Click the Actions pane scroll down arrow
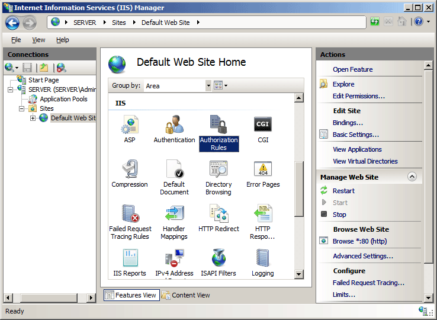Image resolution: width=437 pixels, height=320 pixels. 428,297
